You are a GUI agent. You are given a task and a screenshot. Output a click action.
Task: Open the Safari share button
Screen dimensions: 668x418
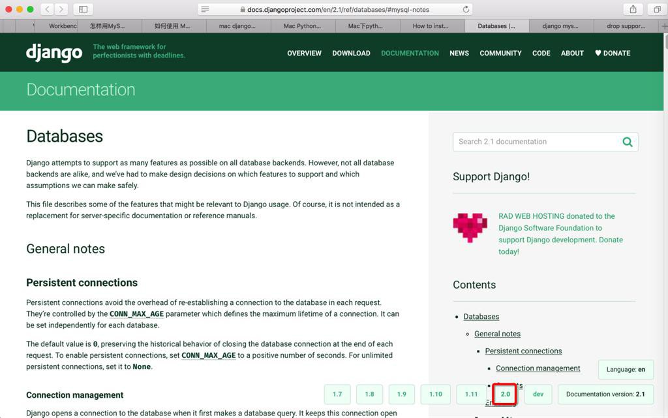633,9
